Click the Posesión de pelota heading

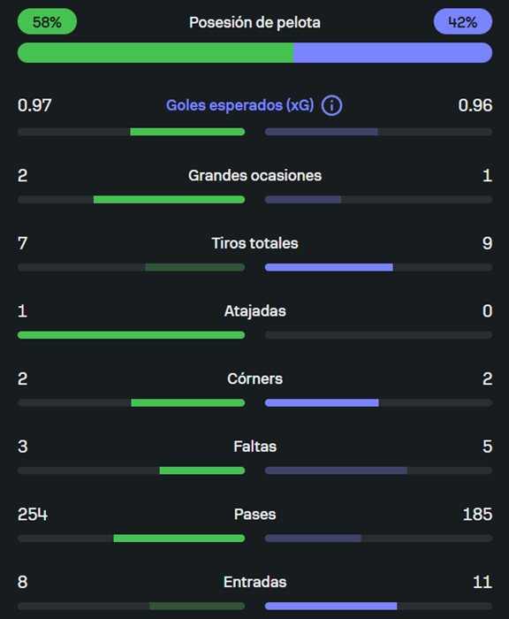click(254, 22)
